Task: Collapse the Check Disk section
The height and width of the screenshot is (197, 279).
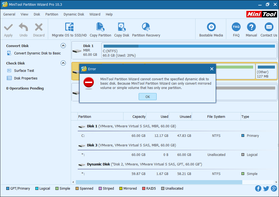Action: tap(63, 63)
